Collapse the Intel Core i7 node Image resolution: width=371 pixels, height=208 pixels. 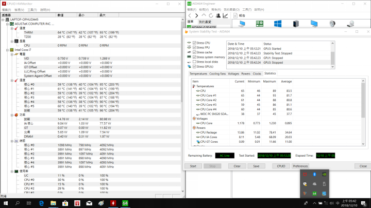(x=7, y=50)
